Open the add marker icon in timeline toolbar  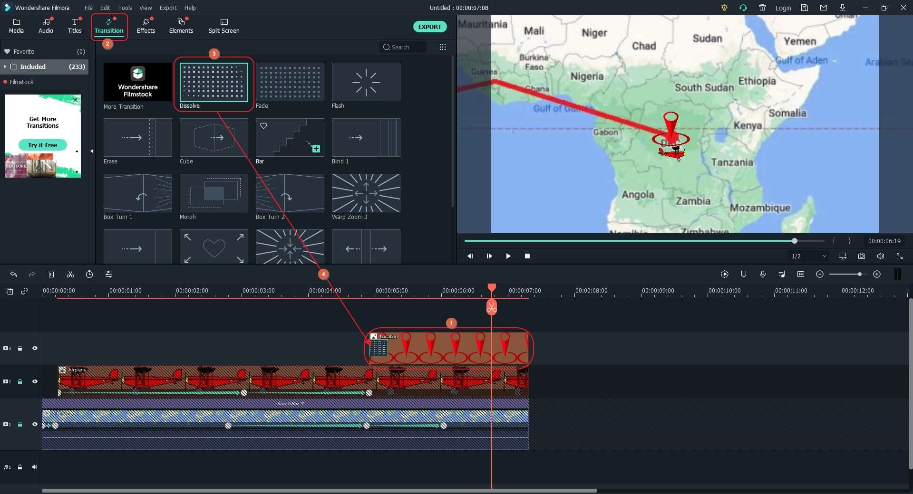tap(744, 274)
